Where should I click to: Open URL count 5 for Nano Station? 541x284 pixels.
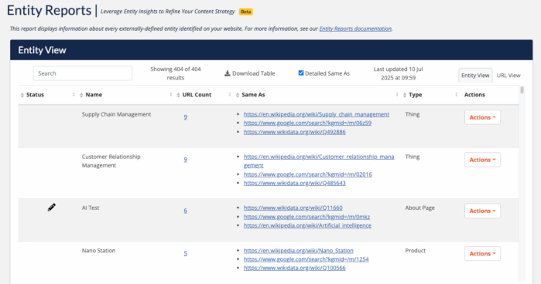coord(185,253)
